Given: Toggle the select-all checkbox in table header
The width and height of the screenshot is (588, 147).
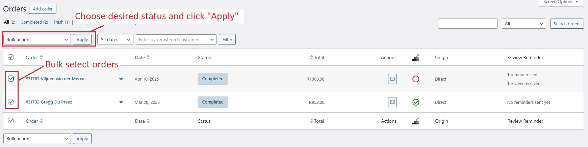Looking at the screenshot, I should (11, 57).
